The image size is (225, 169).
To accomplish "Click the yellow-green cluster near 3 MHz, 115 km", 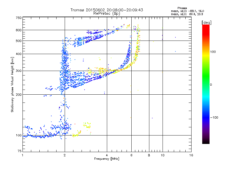I will (87, 125).
